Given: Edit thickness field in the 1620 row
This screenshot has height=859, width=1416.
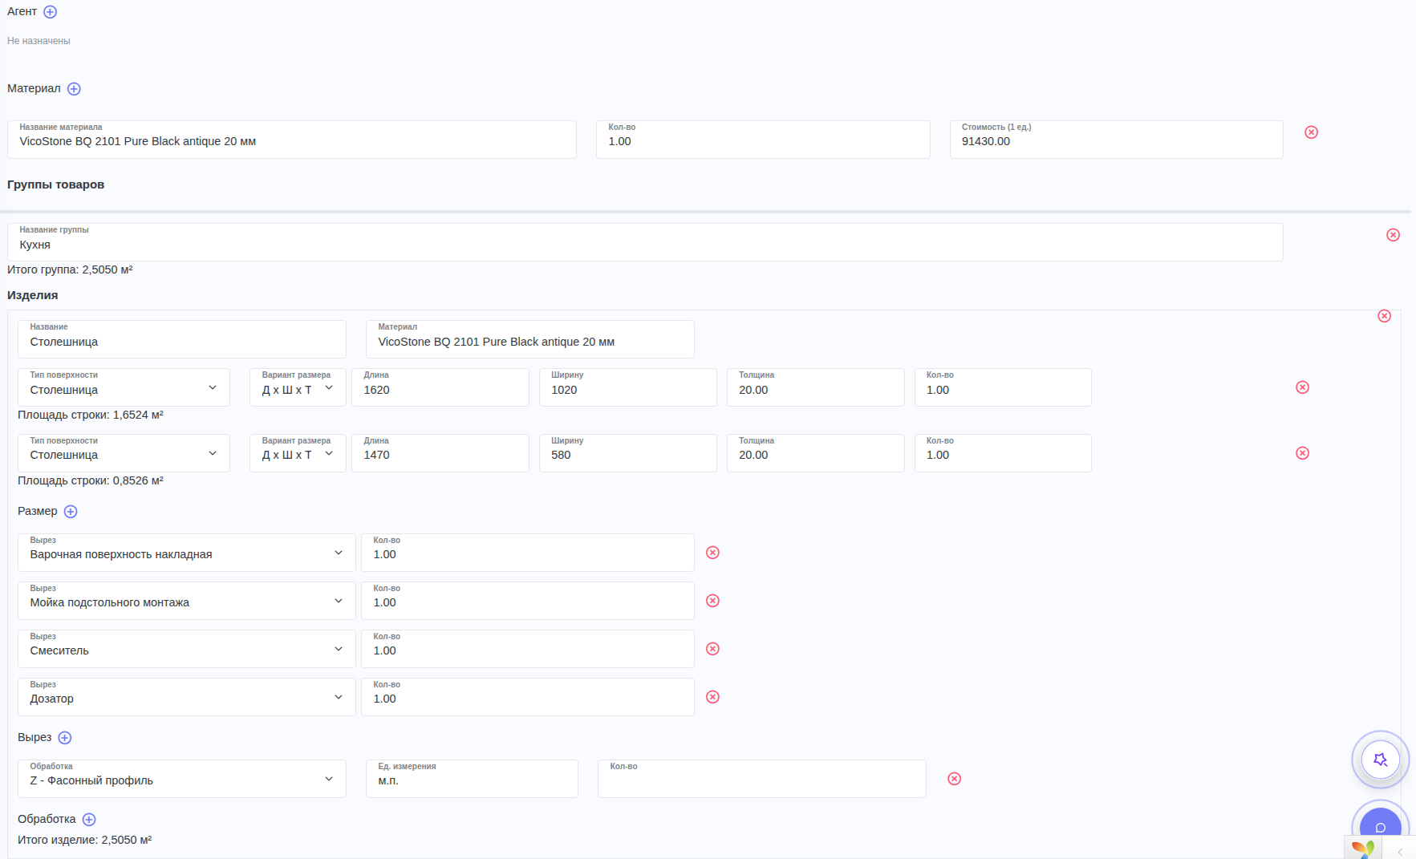Looking at the screenshot, I should pos(816,387).
